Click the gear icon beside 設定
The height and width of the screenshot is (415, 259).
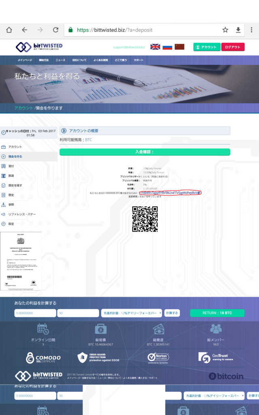(3, 224)
